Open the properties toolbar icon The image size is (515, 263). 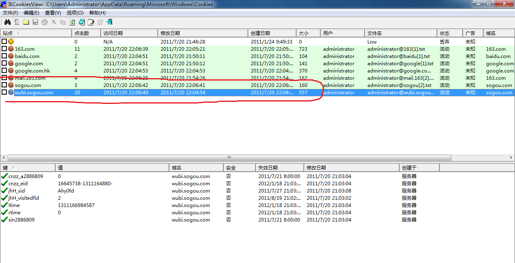(100, 22)
